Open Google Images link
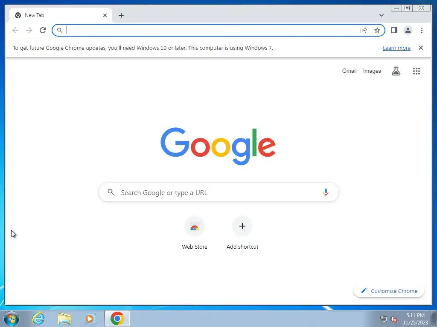The height and width of the screenshot is (327, 437). coord(372,71)
